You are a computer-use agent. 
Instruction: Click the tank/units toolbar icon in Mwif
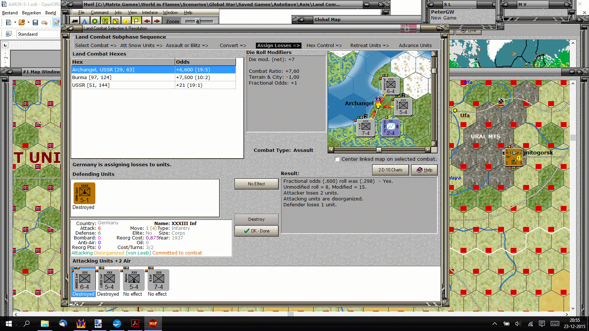click(x=75, y=21)
